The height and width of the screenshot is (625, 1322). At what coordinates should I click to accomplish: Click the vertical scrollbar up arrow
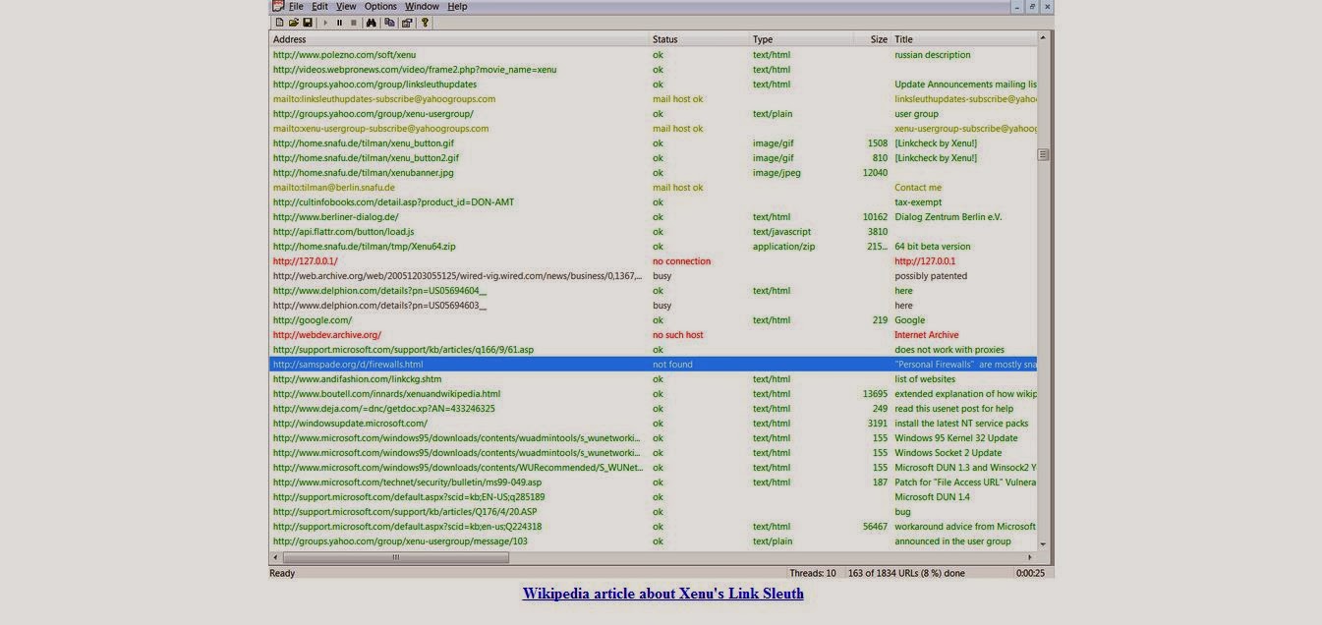pos(1043,38)
